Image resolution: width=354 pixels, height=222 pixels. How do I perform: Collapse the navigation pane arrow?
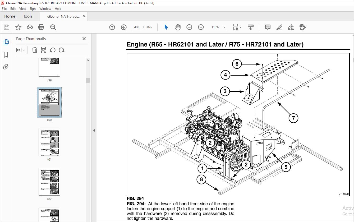pyautogui.click(x=94, y=130)
